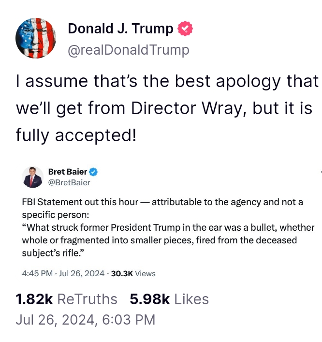Open the Bret Baier display name in the quoted post

[68, 172]
